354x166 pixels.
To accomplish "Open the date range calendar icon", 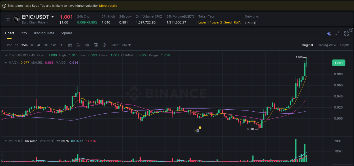I will [x=70, y=45].
